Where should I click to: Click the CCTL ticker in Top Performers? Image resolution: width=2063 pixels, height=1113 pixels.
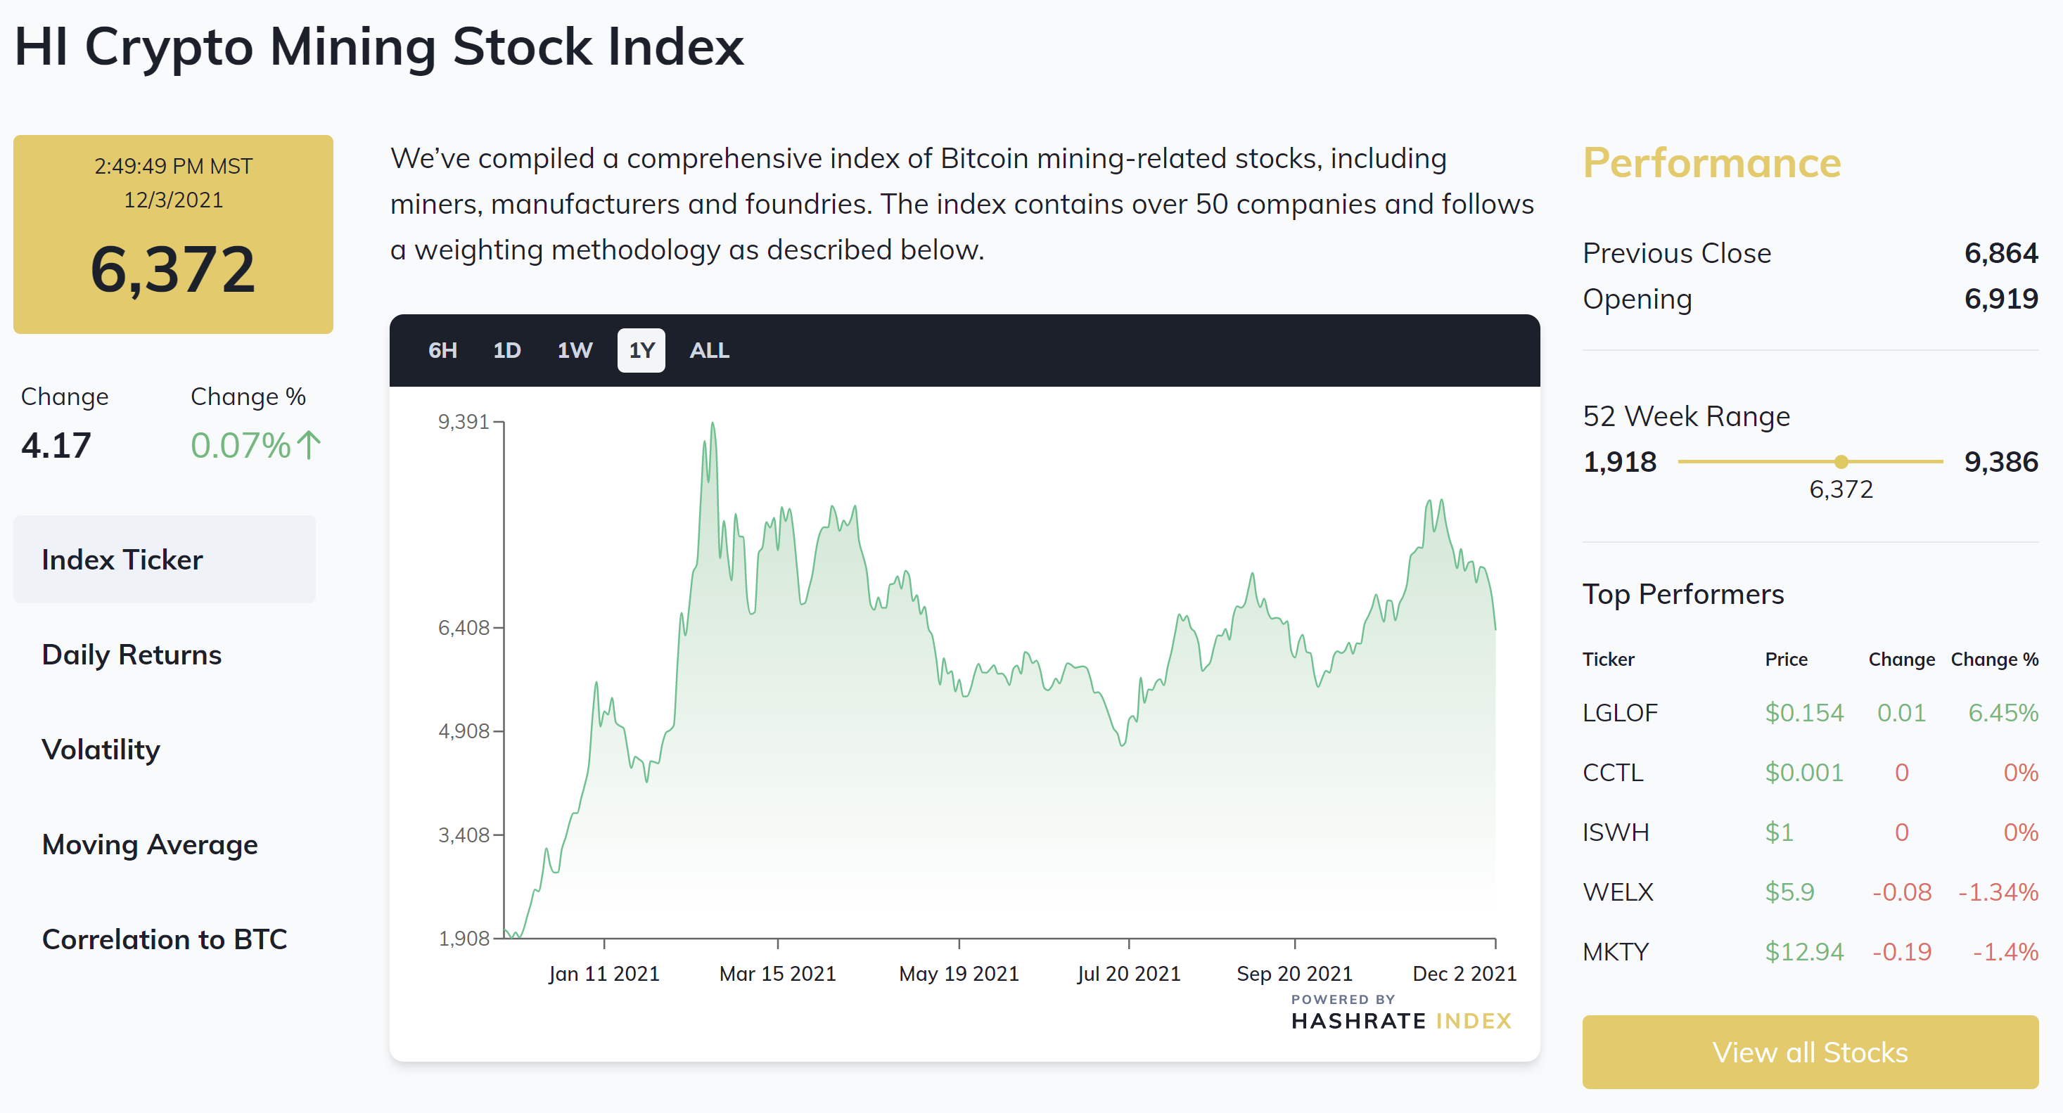[1612, 773]
